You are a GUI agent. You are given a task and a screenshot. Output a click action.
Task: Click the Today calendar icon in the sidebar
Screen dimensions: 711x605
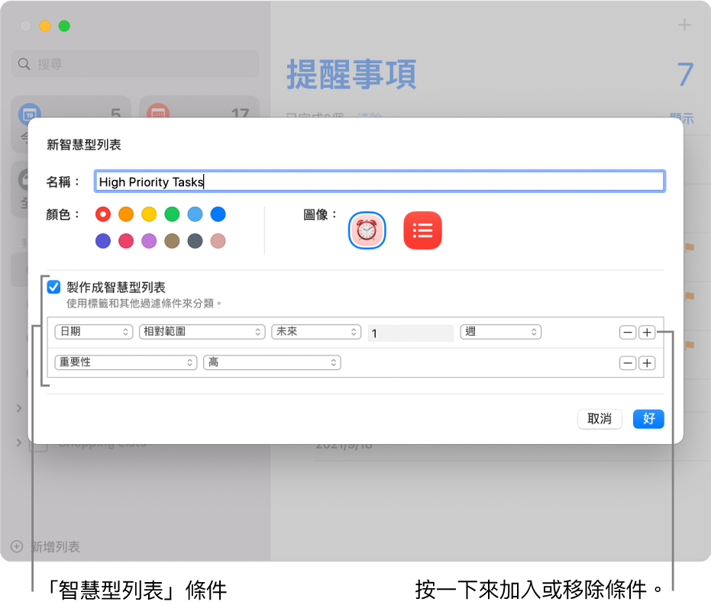(x=28, y=114)
